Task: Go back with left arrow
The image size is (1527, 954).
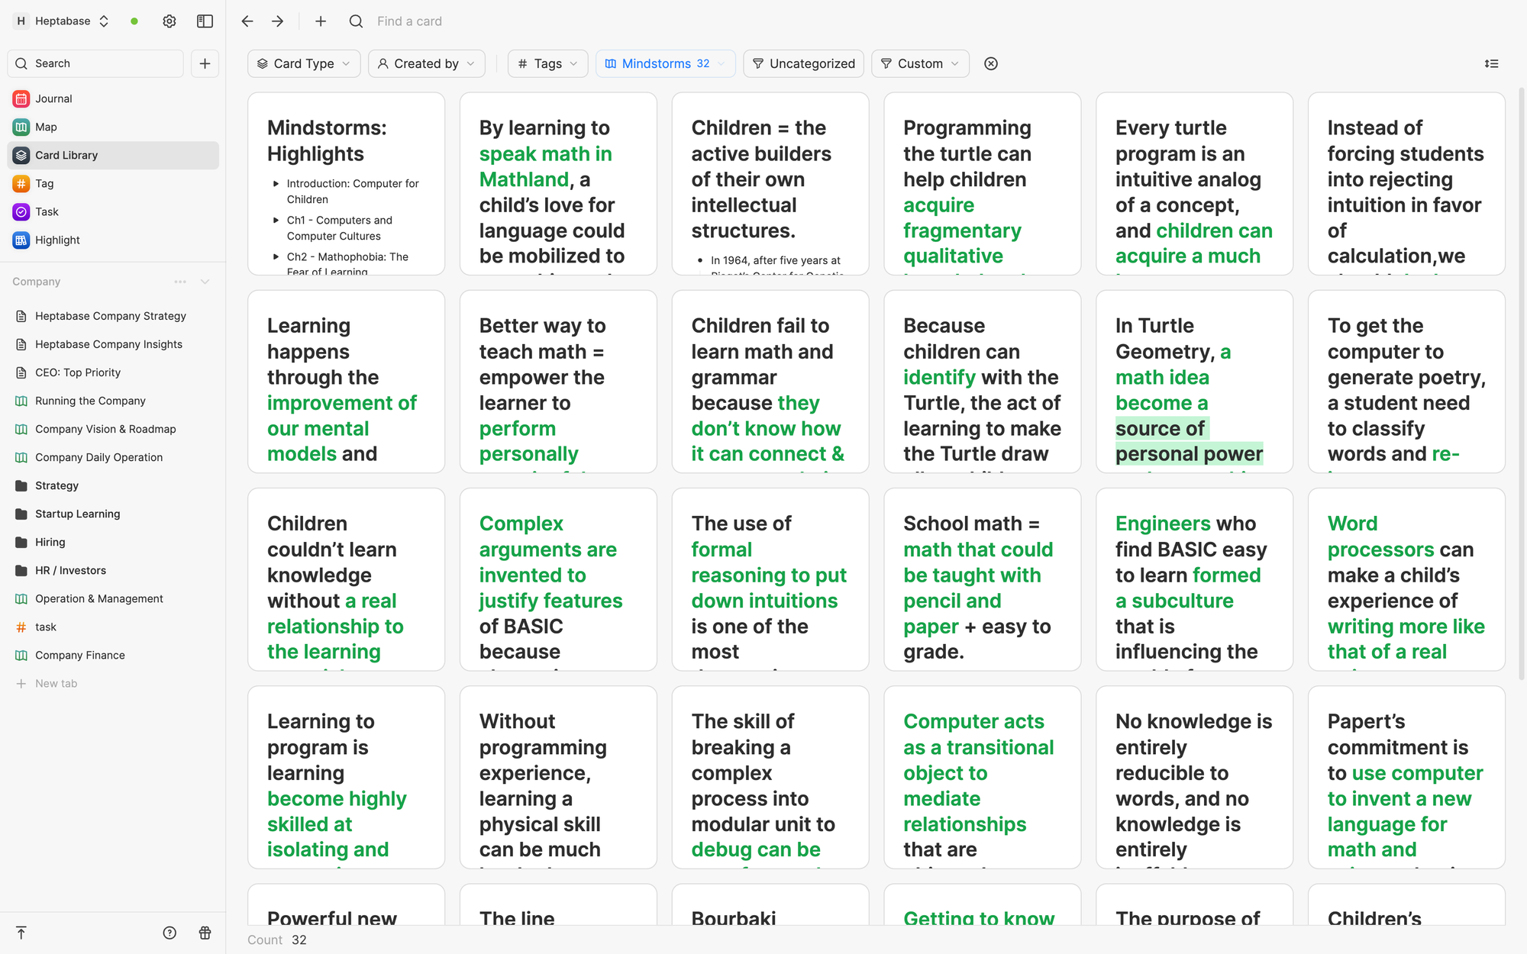Action: click(247, 21)
